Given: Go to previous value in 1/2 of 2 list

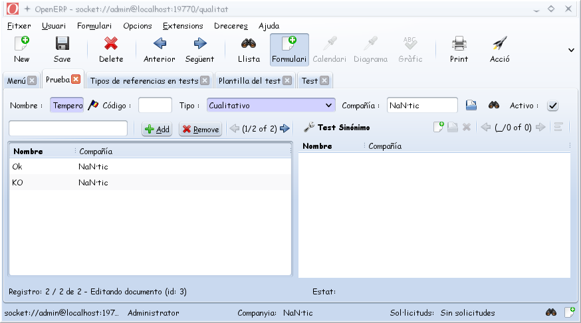Looking at the screenshot, I should point(234,128).
